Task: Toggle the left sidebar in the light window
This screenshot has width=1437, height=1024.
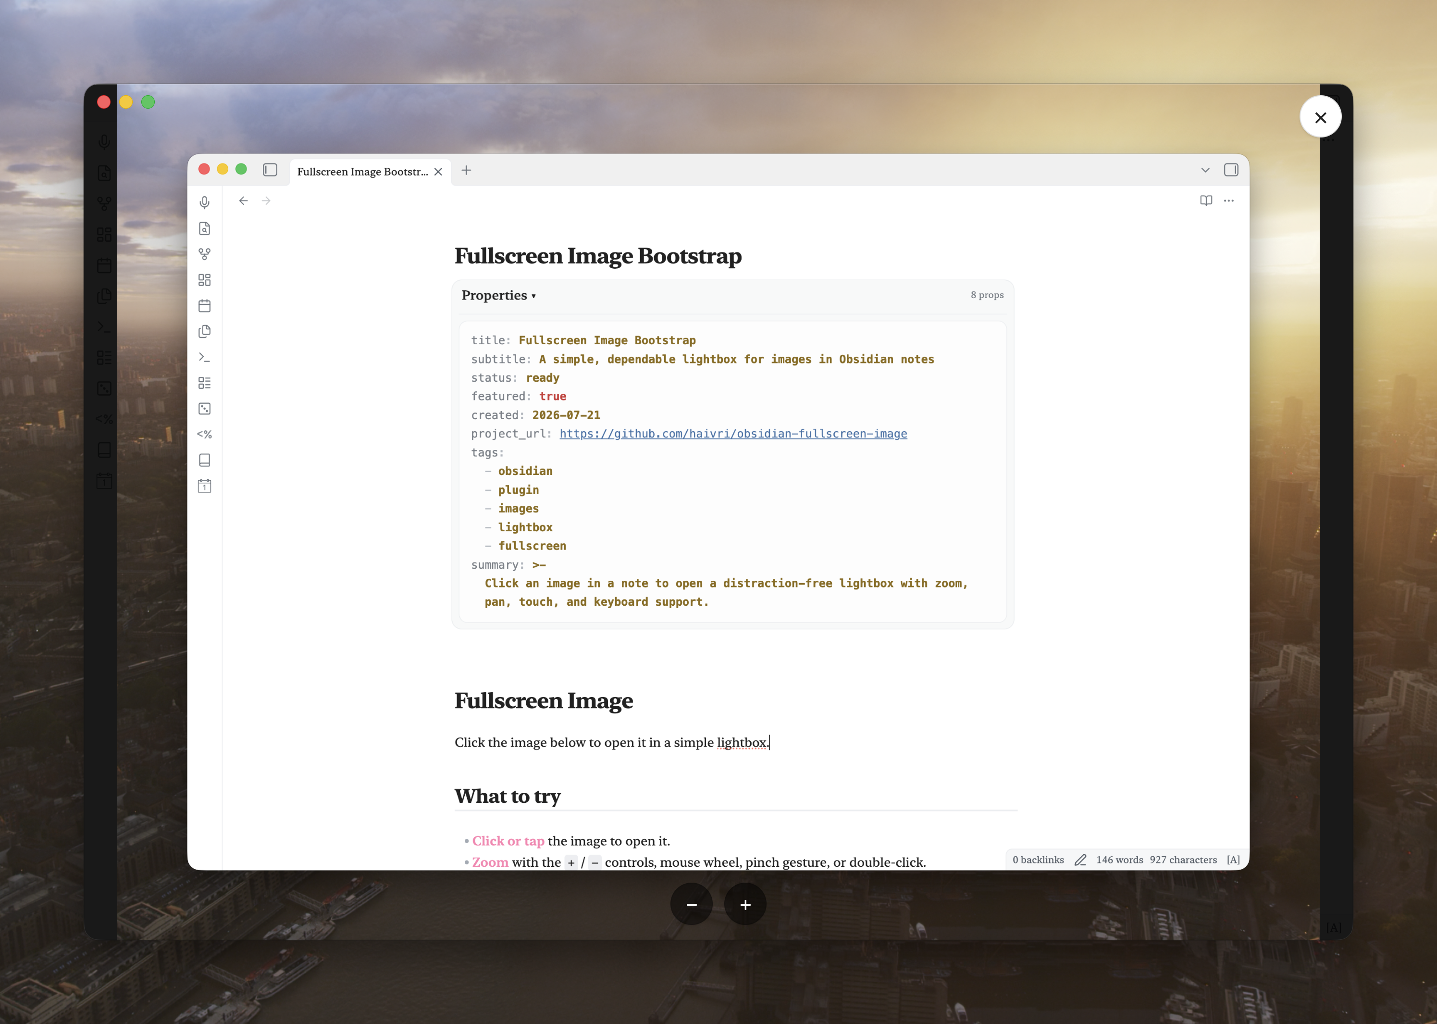Action: coord(271,170)
